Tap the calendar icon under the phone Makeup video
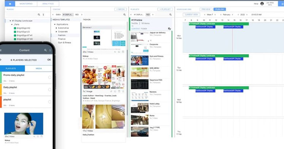Viewport: 284px width, 149px height. 41,136
